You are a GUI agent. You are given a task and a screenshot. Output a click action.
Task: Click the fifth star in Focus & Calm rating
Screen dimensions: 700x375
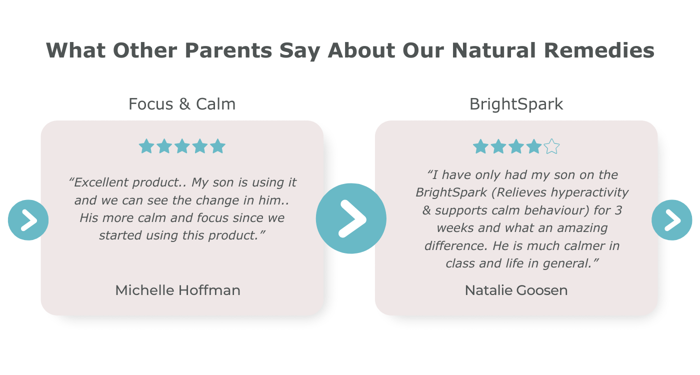pyautogui.click(x=217, y=146)
